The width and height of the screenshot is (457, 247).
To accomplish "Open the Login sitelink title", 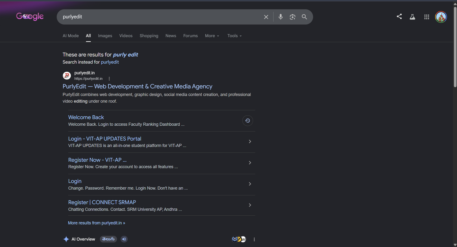I will 75,181.
